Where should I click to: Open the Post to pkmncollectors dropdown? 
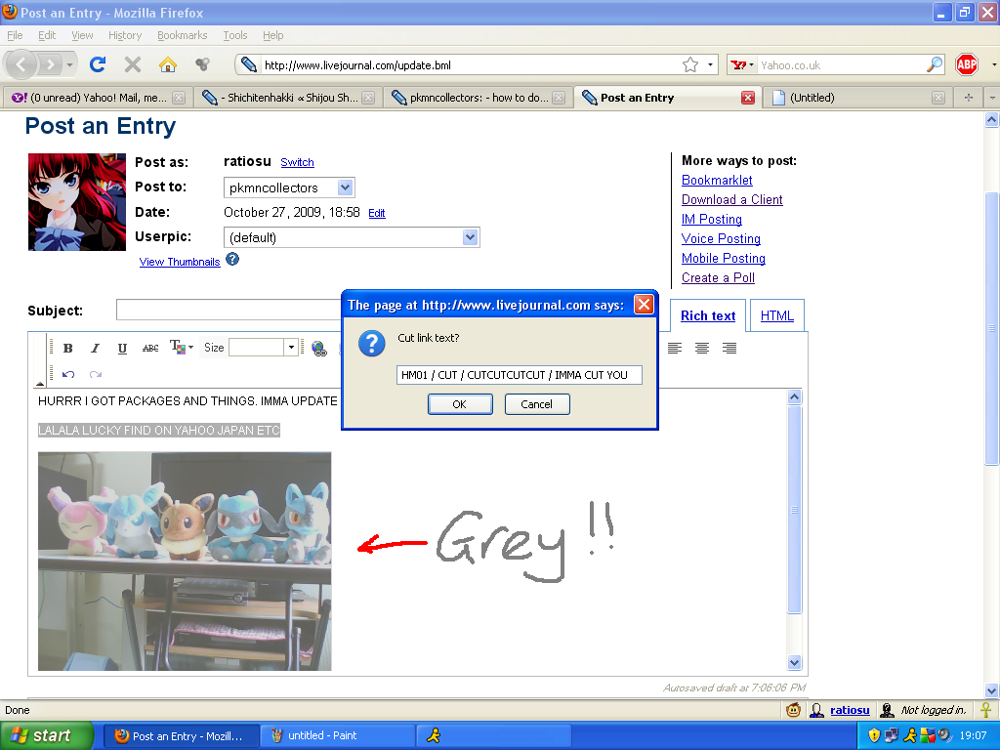tap(345, 187)
